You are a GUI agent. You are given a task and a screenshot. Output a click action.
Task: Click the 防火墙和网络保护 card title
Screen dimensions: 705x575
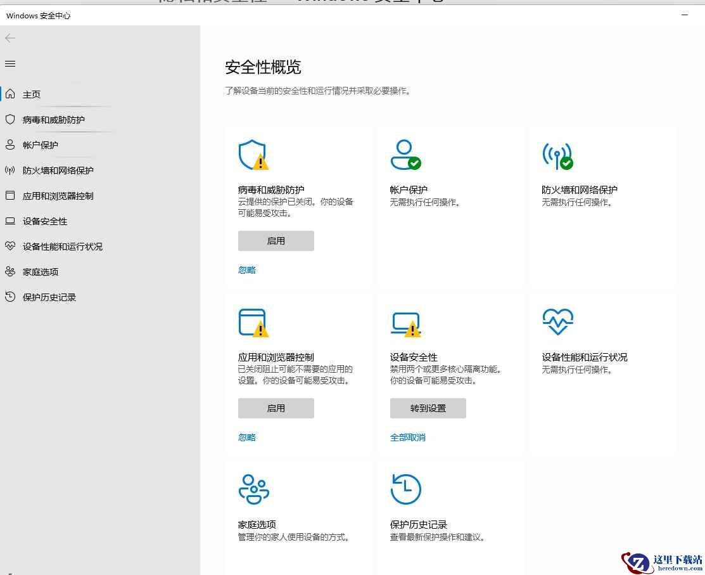(580, 190)
